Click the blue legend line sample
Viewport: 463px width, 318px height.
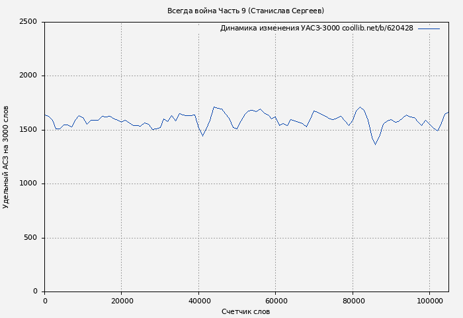click(429, 28)
